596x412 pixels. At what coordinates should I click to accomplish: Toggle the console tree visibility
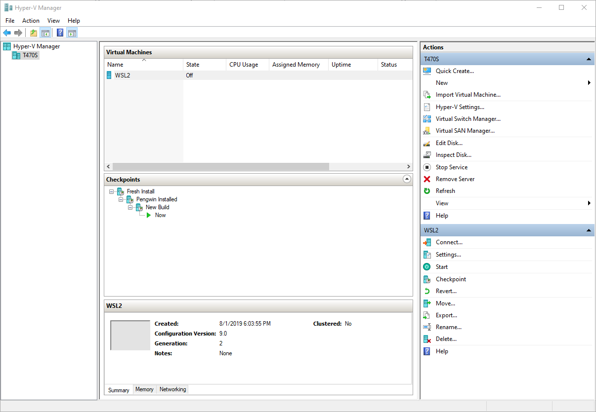pos(45,33)
